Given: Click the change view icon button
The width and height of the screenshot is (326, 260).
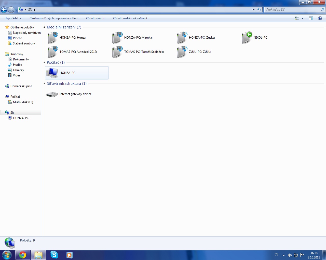Looking at the screenshot, I should point(297,18).
